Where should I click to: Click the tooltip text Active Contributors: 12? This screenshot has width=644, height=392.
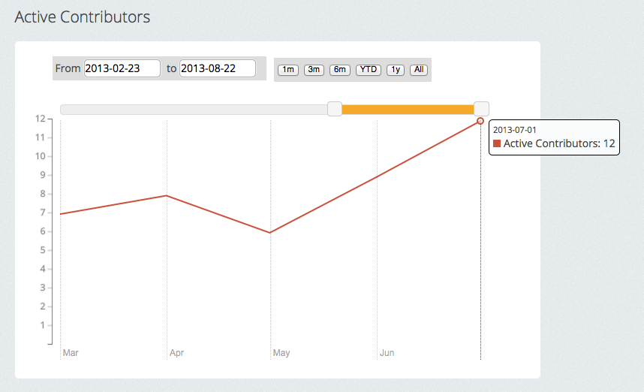click(x=559, y=143)
